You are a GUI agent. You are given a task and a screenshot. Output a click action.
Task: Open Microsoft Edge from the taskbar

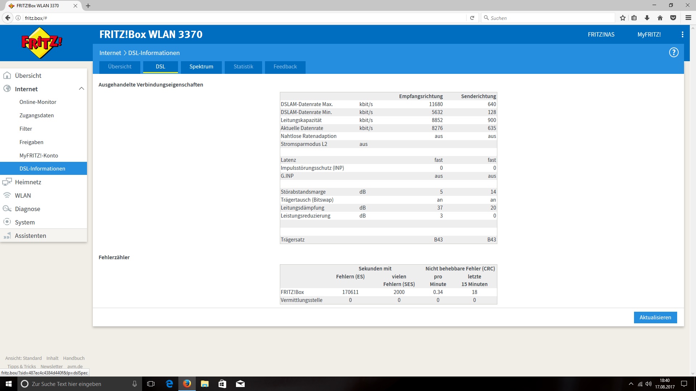(x=169, y=384)
